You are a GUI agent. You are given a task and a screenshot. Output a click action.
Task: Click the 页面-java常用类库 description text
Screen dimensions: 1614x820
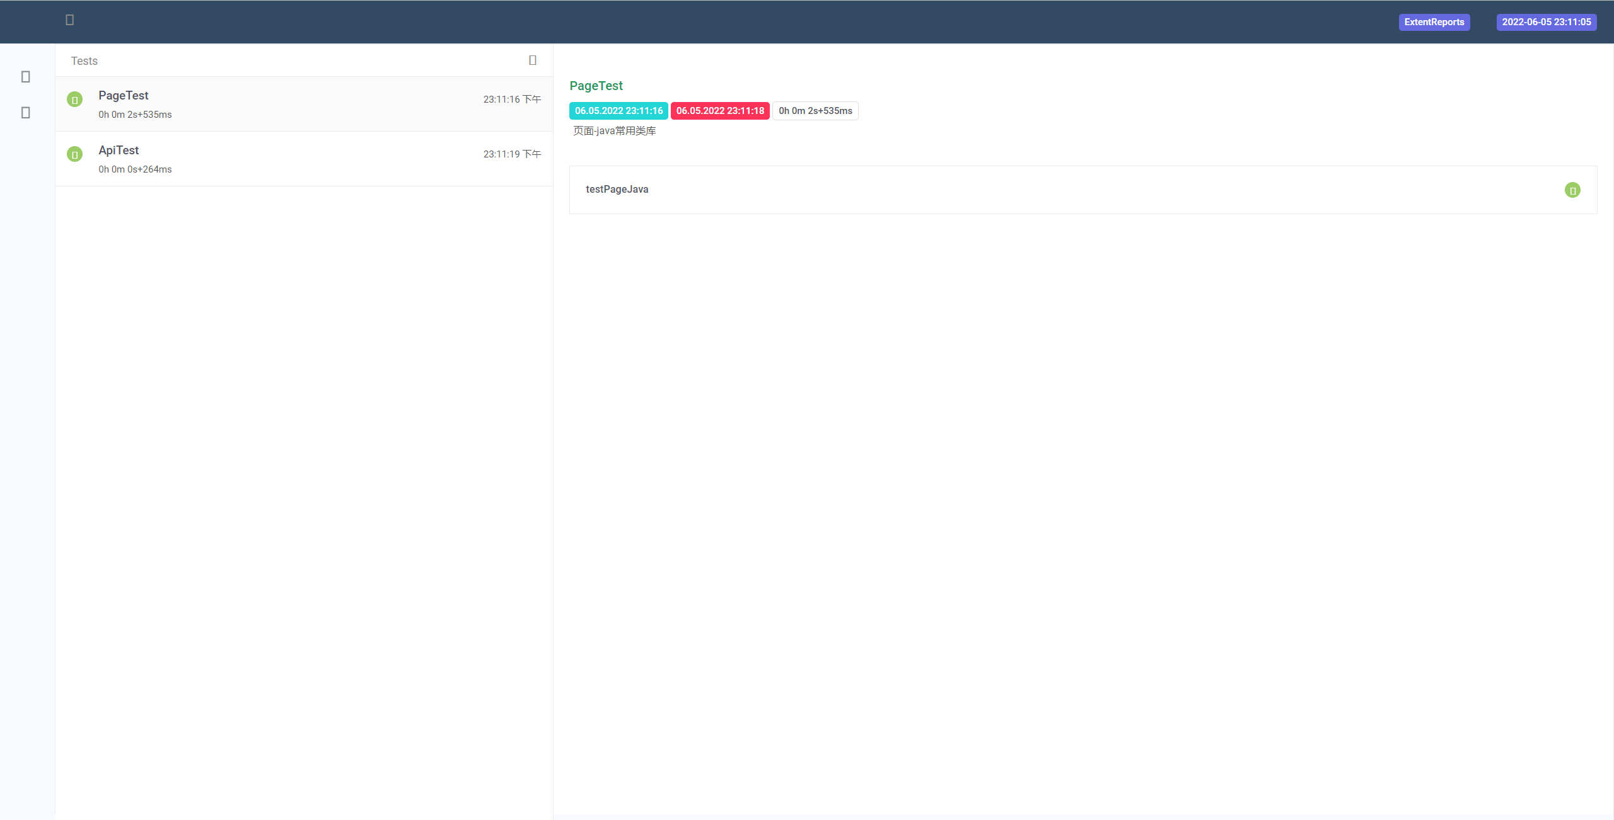pyautogui.click(x=615, y=131)
